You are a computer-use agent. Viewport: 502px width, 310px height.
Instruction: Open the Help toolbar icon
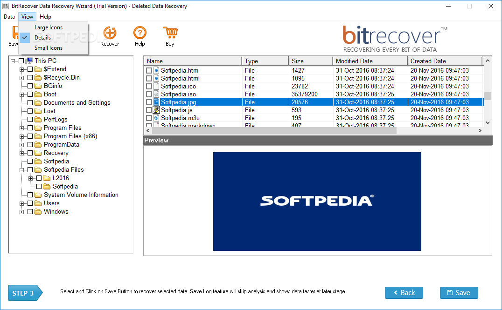coord(140,33)
